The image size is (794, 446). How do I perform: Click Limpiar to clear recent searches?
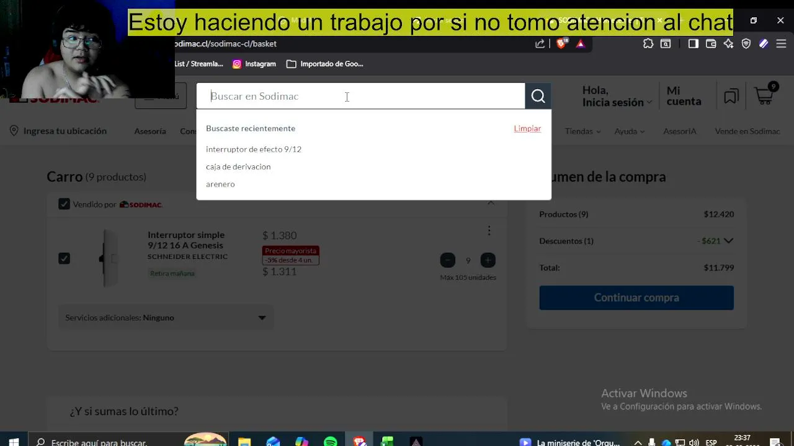pos(527,128)
